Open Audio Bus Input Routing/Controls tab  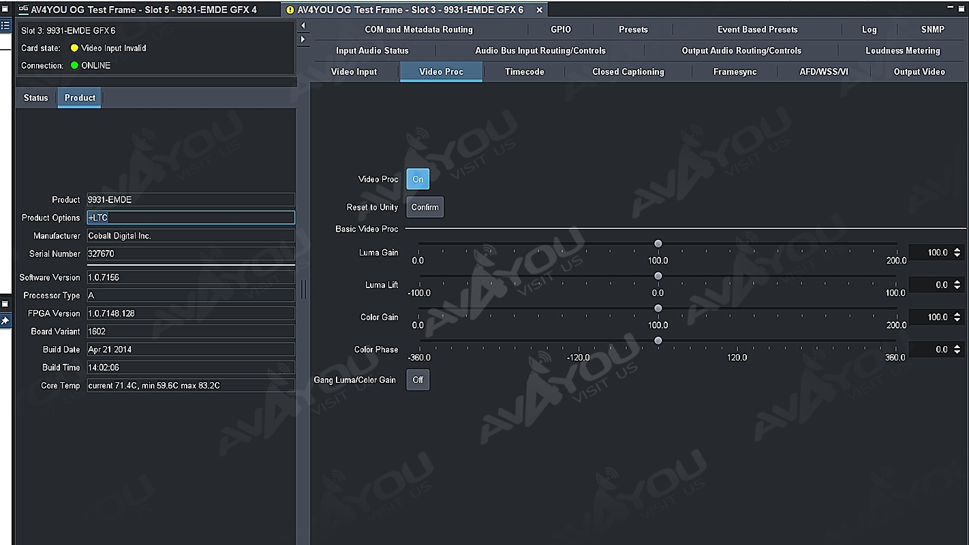[540, 50]
